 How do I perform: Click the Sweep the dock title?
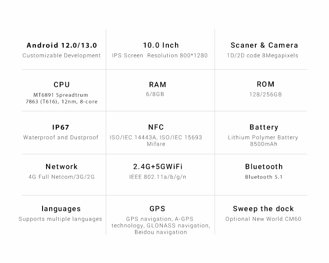click(263, 209)
